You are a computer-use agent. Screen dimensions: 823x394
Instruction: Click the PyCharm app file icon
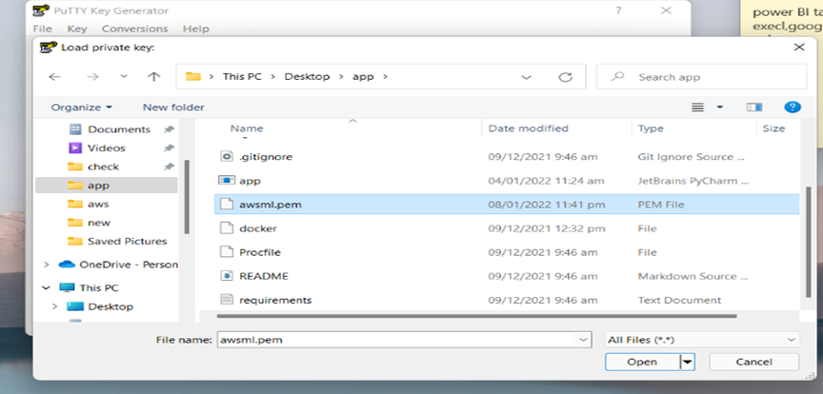tap(226, 181)
